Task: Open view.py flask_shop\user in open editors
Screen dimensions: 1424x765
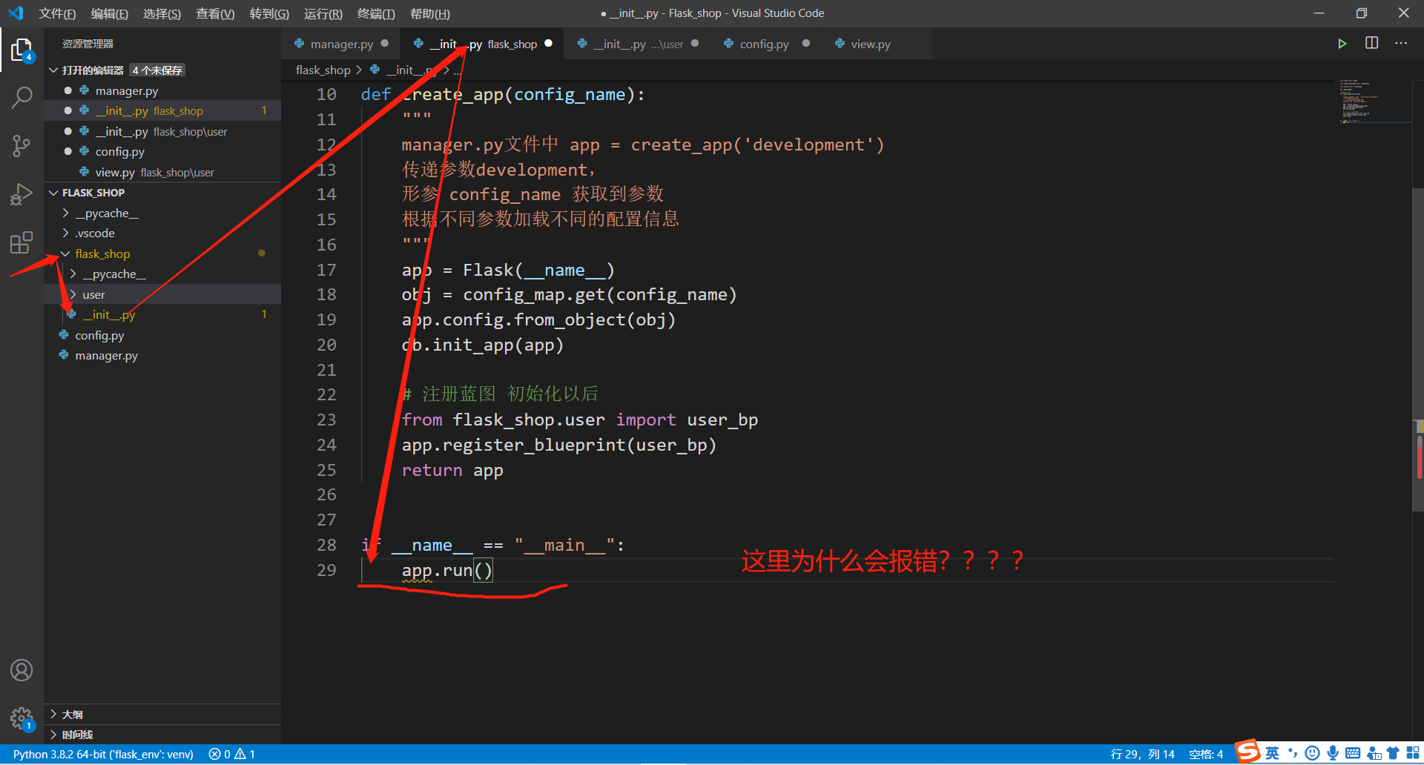Action: coord(162,172)
